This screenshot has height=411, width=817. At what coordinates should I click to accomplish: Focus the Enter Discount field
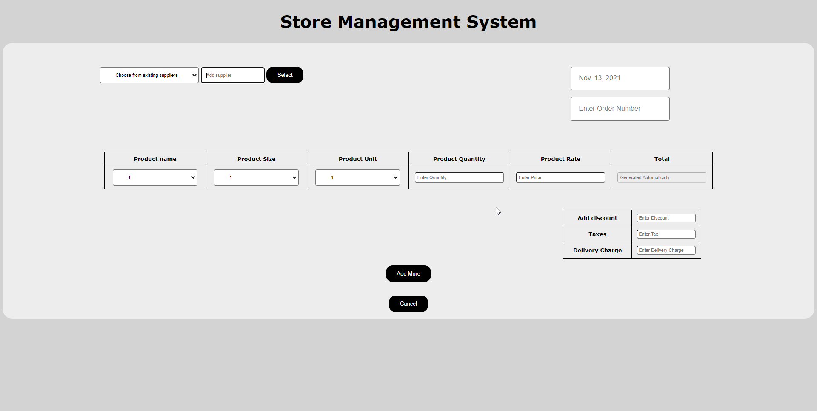666,218
